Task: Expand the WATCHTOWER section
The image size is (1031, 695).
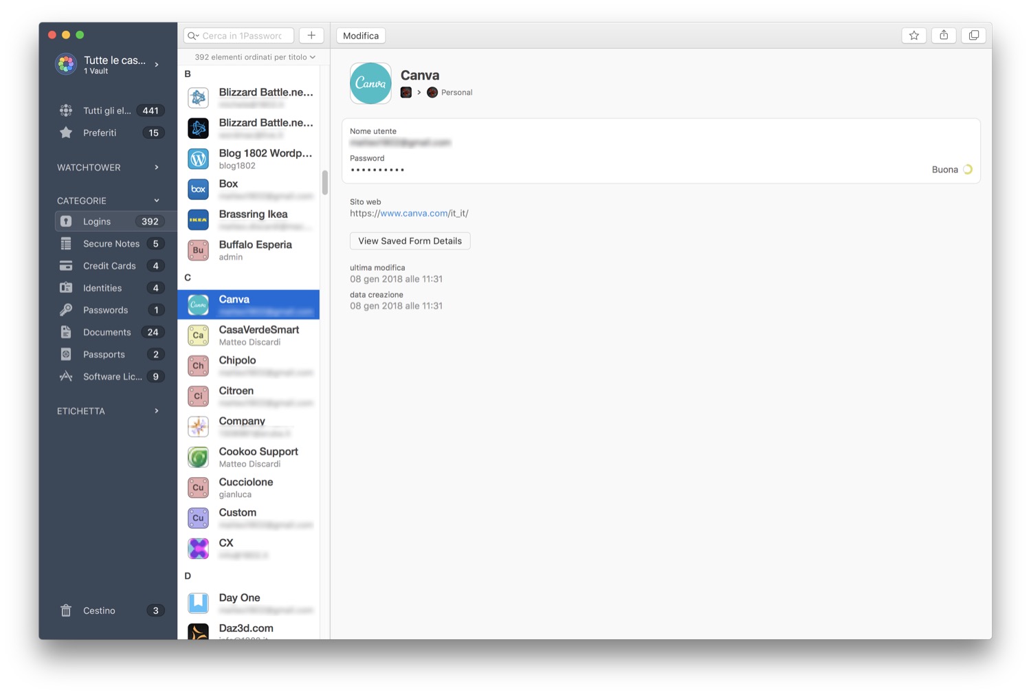Action: pyautogui.click(x=157, y=167)
